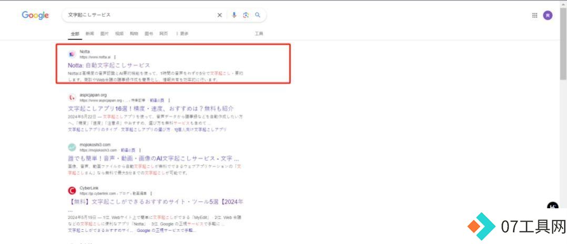Open the 工具 tools options

(x=259, y=34)
